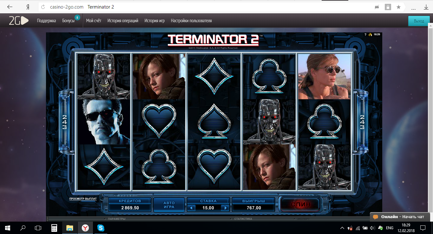Click the club symbol atop reel four
The height and width of the screenshot is (234, 433).
269,77
